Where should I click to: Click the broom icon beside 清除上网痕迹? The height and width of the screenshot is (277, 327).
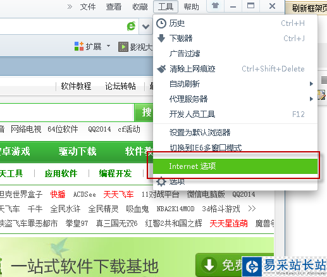point(161,69)
